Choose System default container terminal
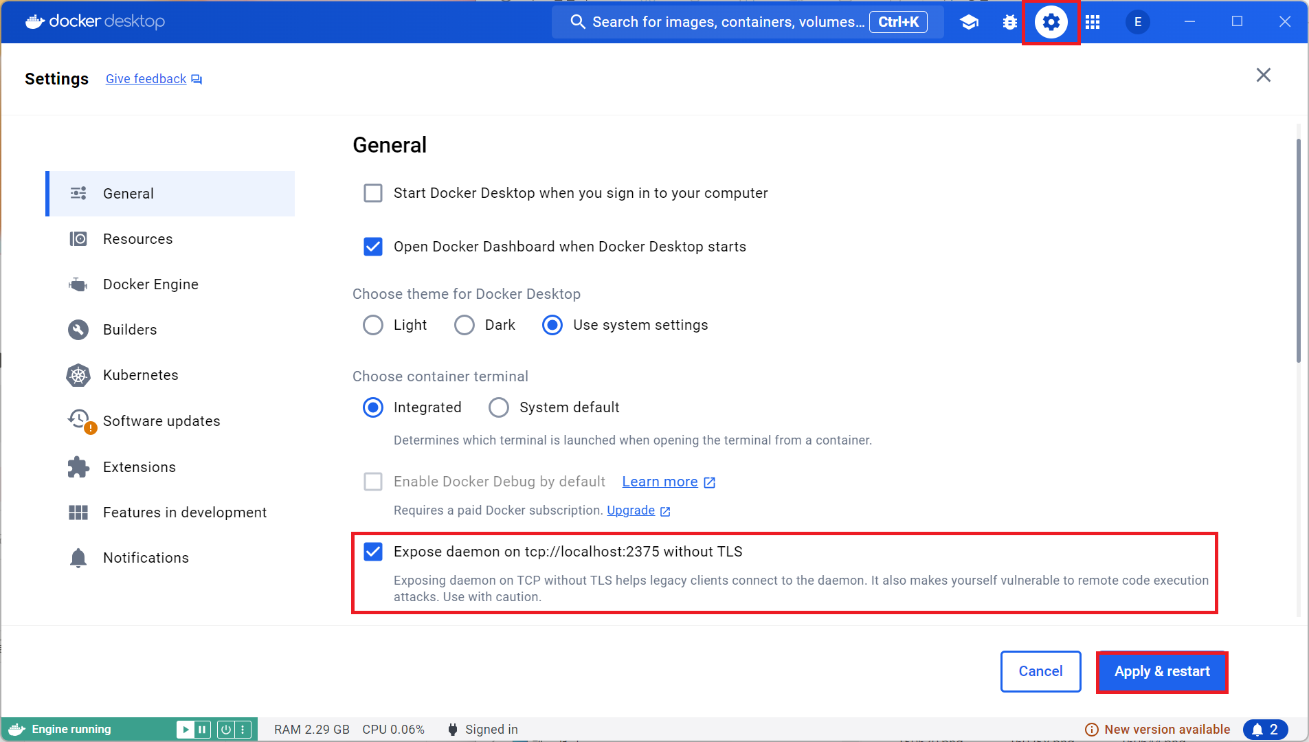The width and height of the screenshot is (1309, 742). click(499, 407)
